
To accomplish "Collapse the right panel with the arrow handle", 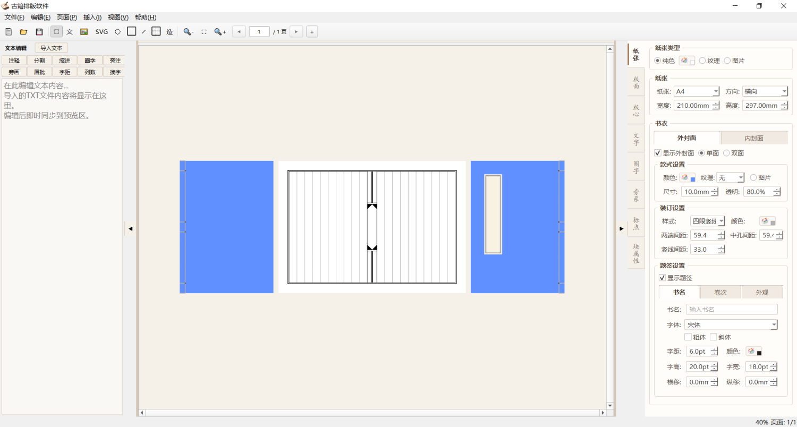I will click(622, 228).
